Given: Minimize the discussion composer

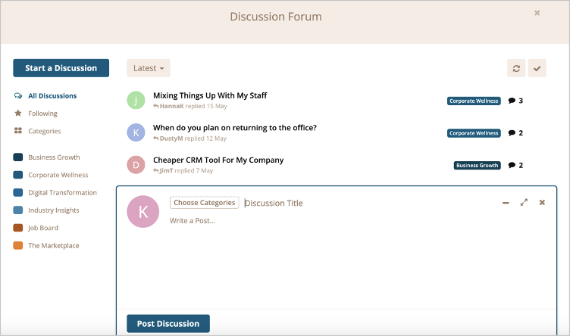Looking at the screenshot, I should point(506,203).
